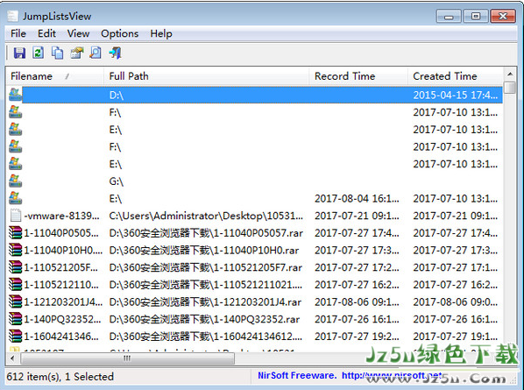Click the path ending 1-140PQ32352.rar
Screen dimensions: 524x390
tap(204, 319)
